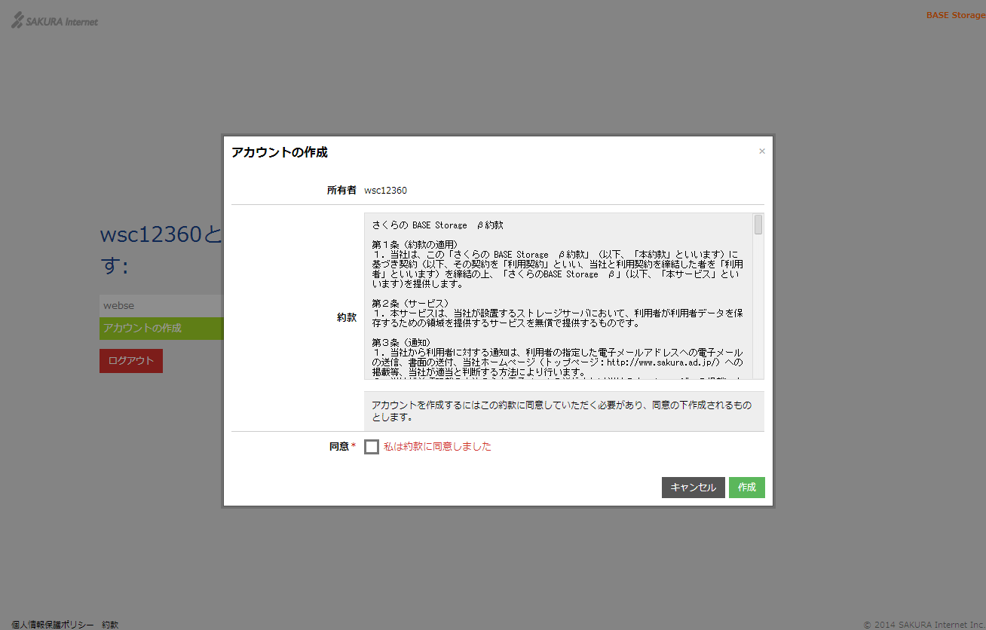Click the 所有者 field label
The image size is (986, 630).
(x=341, y=191)
